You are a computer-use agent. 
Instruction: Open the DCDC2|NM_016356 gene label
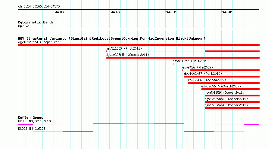(x=32, y=129)
